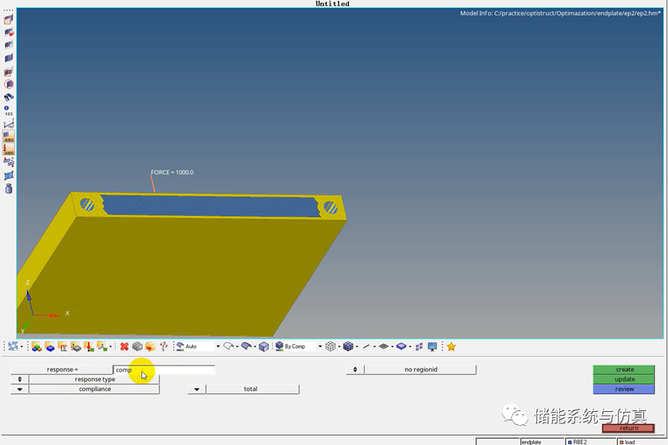Click the Mask Not Shown icon
668x445 pixels.
[8, 72]
